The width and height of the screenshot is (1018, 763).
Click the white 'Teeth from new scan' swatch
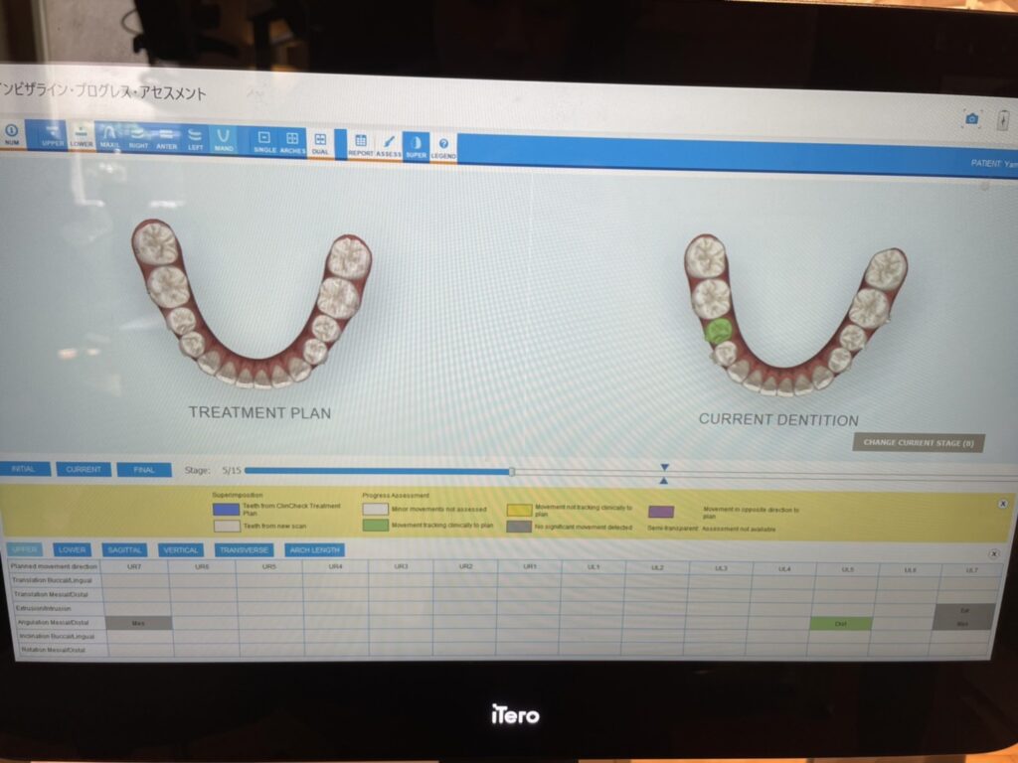coord(228,526)
